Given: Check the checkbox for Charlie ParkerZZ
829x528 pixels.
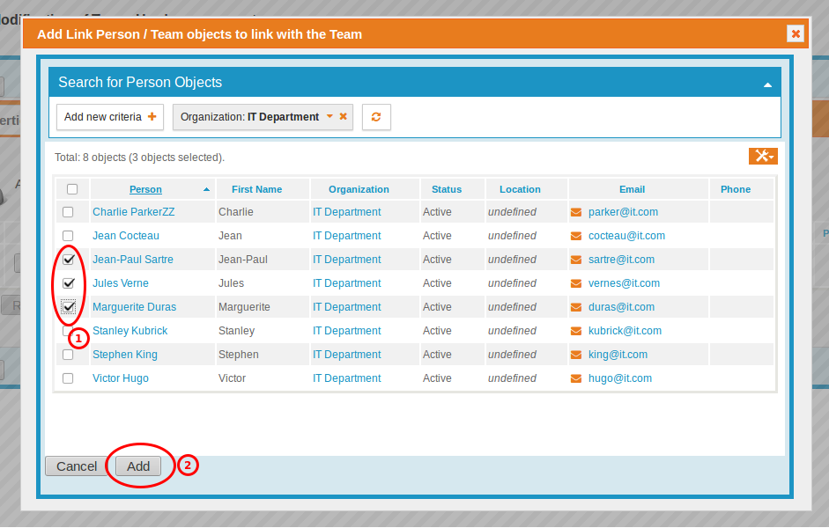Looking at the screenshot, I should tap(68, 211).
